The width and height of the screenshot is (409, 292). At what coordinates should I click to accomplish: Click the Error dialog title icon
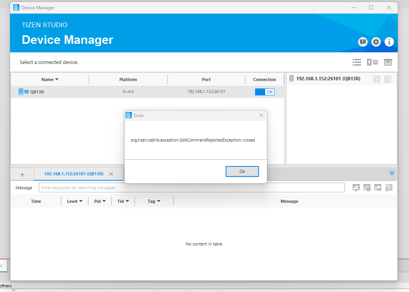click(x=129, y=115)
